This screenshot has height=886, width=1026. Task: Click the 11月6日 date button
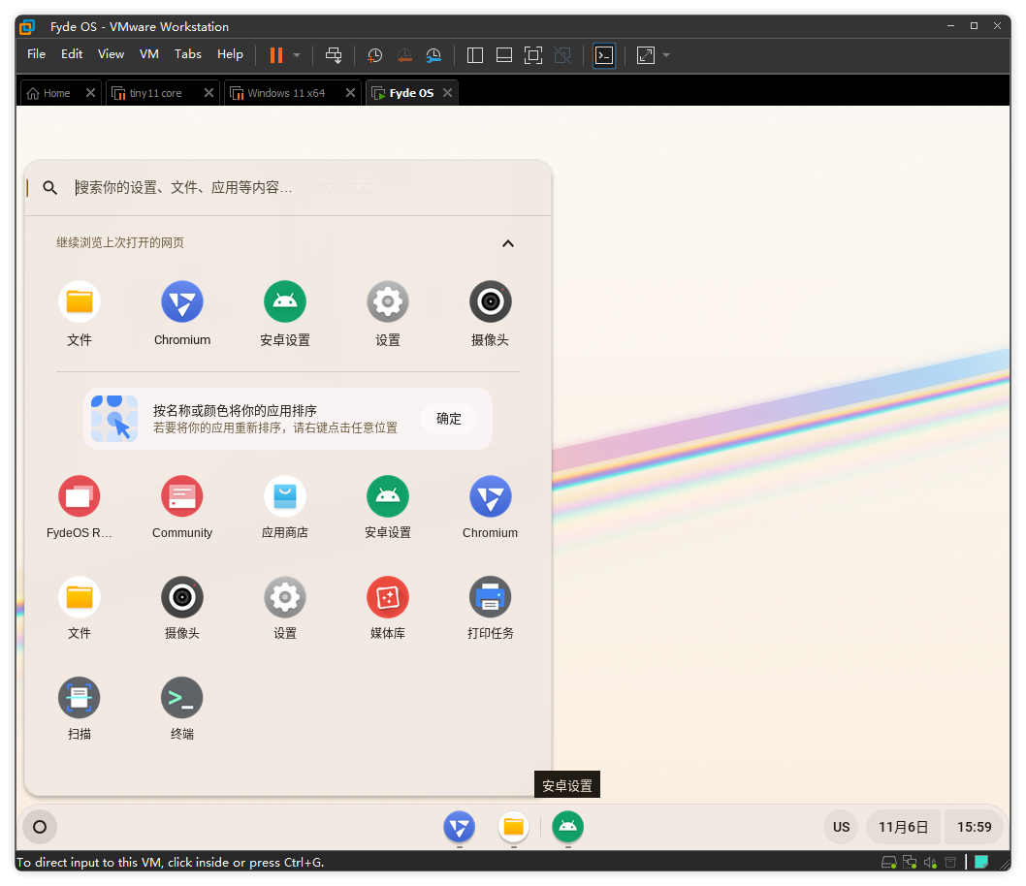[903, 827]
